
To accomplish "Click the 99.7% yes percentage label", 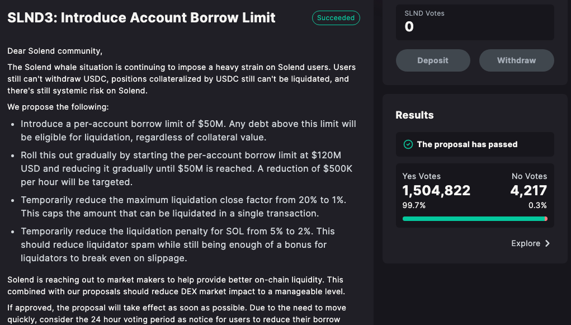I will (414, 205).
